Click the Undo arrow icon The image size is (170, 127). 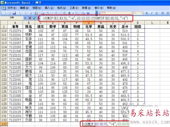[x=56, y=13]
